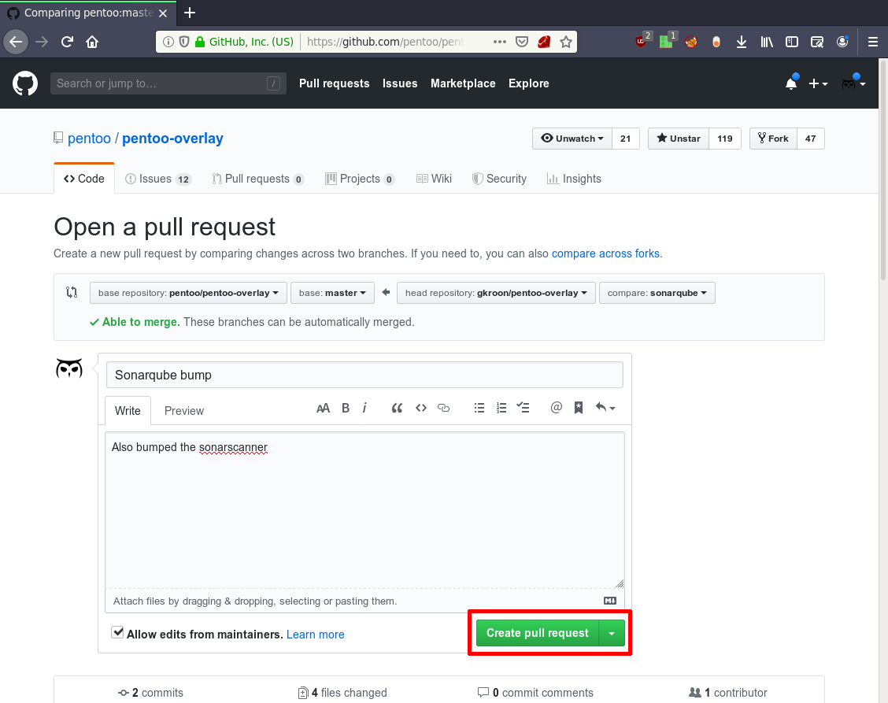Unstar the repository

pyautogui.click(x=679, y=139)
